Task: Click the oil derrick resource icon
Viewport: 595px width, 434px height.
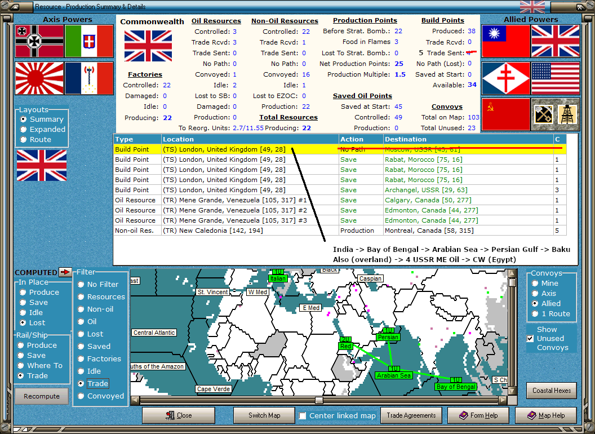Action: [x=568, y=114]
